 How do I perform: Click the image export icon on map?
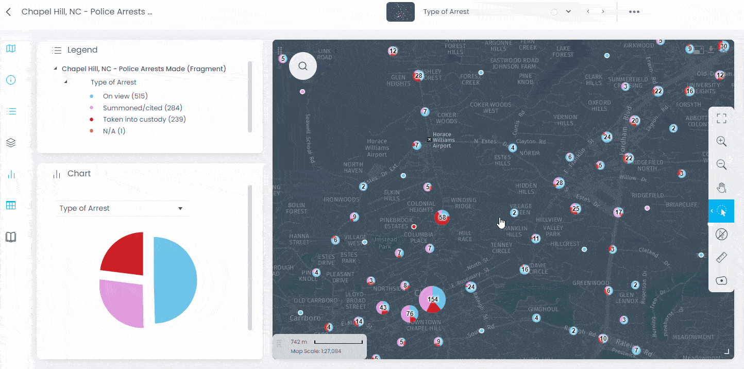click(x=699, y=50)
